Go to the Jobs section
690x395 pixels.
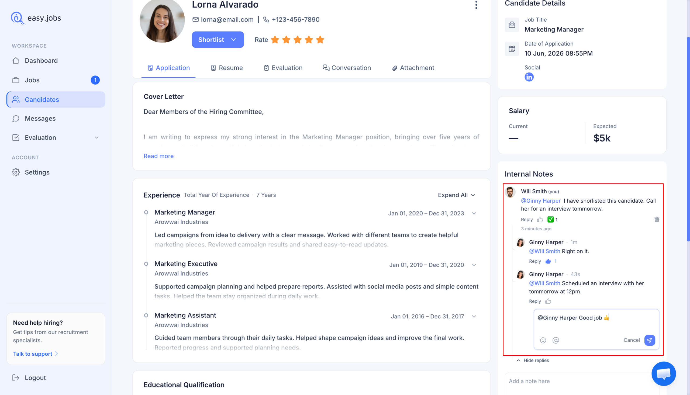56,80
